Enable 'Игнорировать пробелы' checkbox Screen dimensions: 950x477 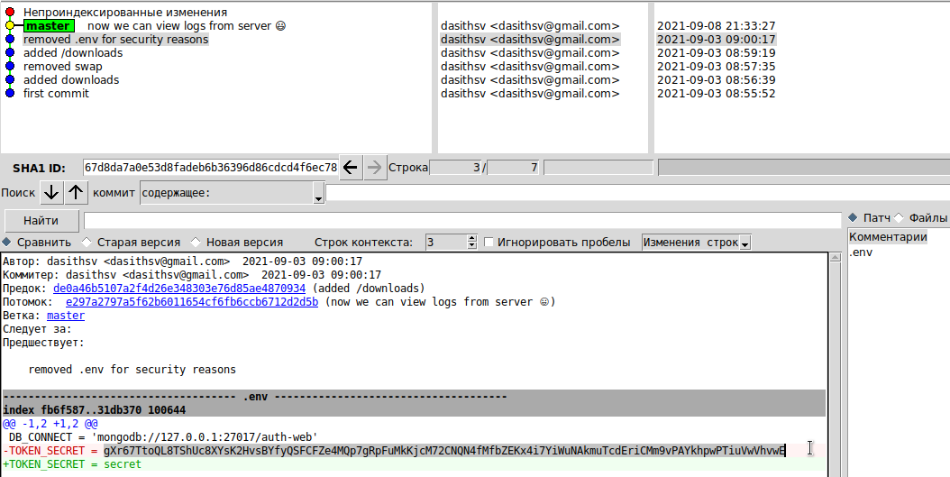tap(489, 243)
